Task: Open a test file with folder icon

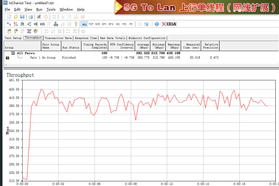Action: click(15, 17)
